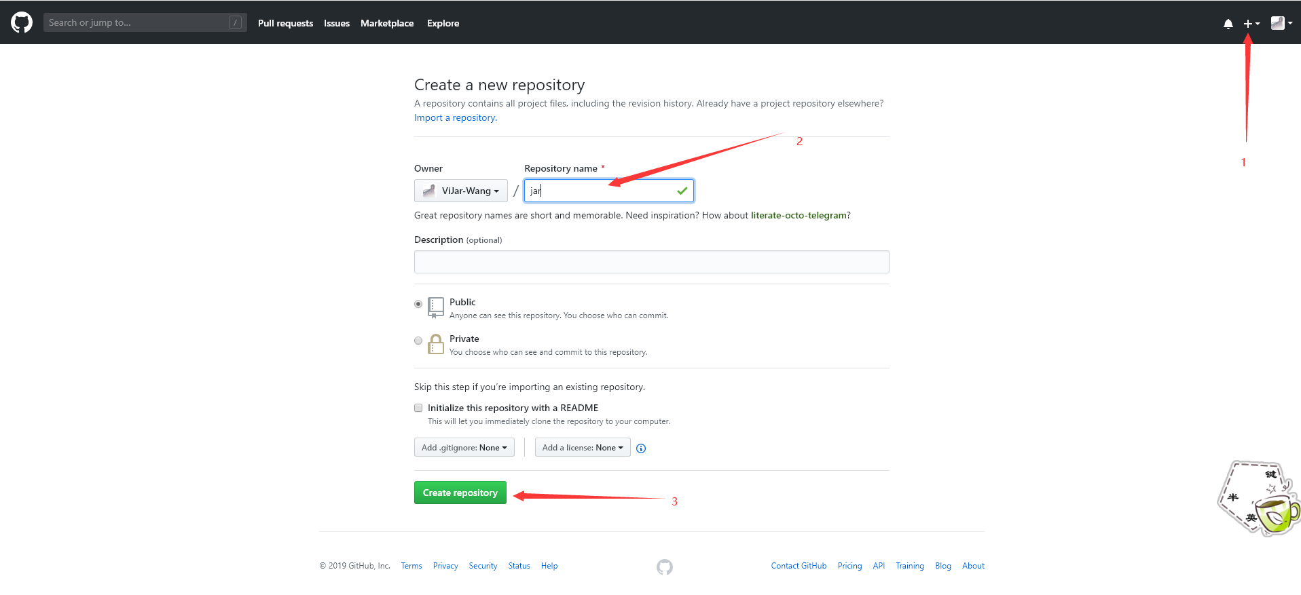Select the Public radio button

pyautogui.click(x=418, y=304)
